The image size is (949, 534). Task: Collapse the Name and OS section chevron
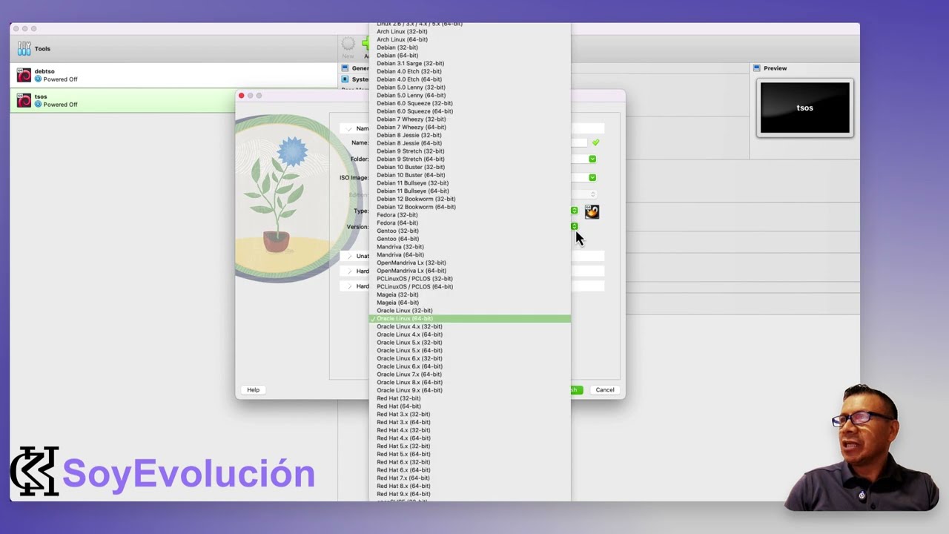point(350,128)
